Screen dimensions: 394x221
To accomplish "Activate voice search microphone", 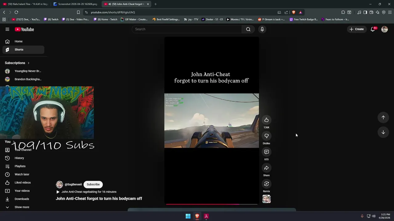I will (262, 29).
